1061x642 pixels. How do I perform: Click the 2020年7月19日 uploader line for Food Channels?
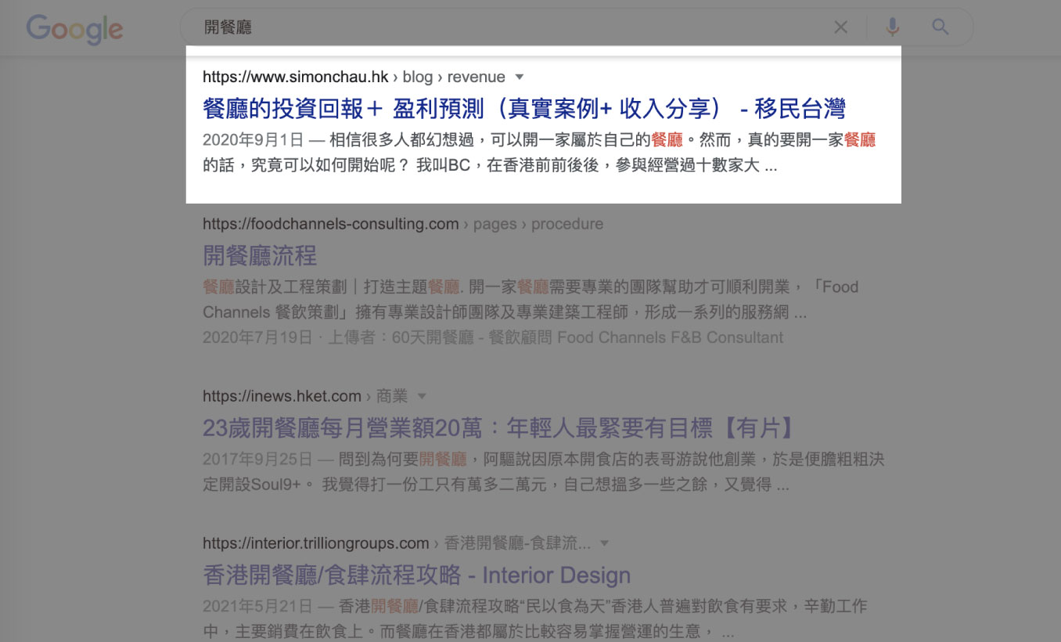pos(492,337)
